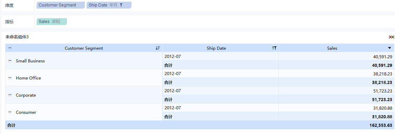Collapse the Home Office group
Viewport: 395px width, 134px height.
tap(10, 78)
